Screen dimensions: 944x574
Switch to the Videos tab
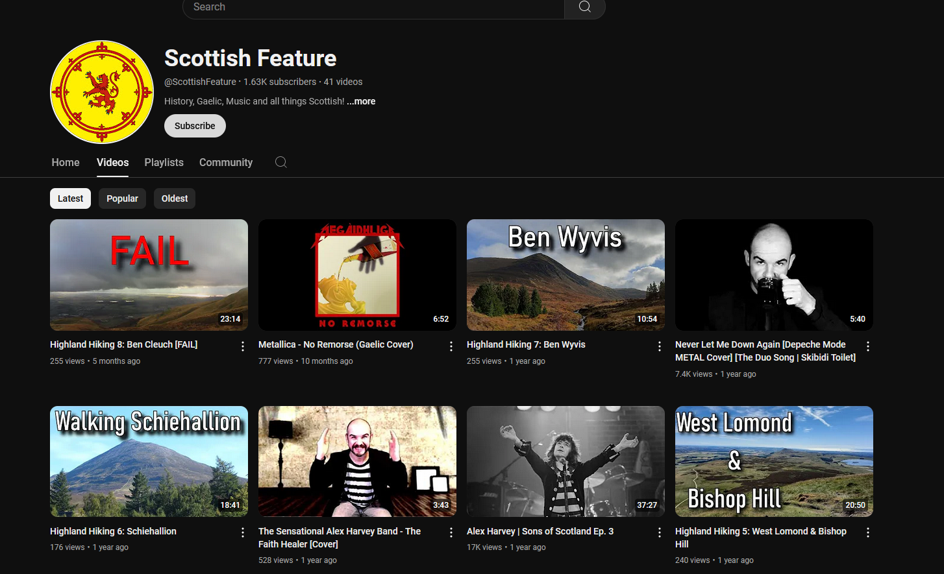(x=113, y=162)
